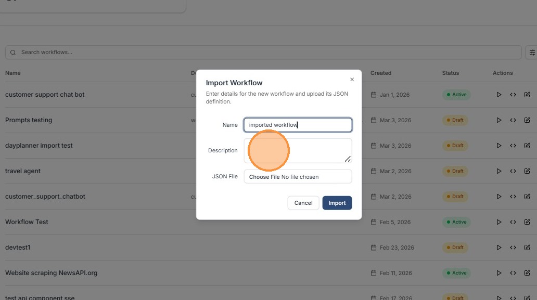Open the filter options next to search

(532, 53)
